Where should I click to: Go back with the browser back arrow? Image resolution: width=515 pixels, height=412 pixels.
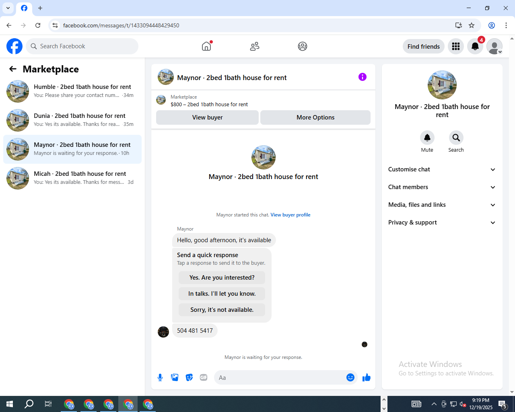point(9,25)
